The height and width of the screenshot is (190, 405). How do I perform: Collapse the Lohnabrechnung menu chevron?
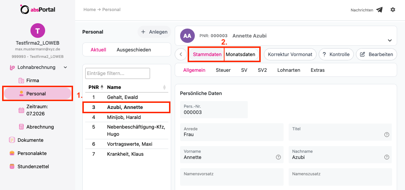(65, 67)
